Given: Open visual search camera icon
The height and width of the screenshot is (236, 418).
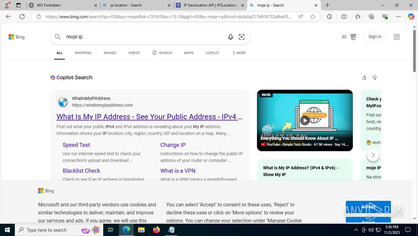Looking at the screenshot, I should 242,37.
